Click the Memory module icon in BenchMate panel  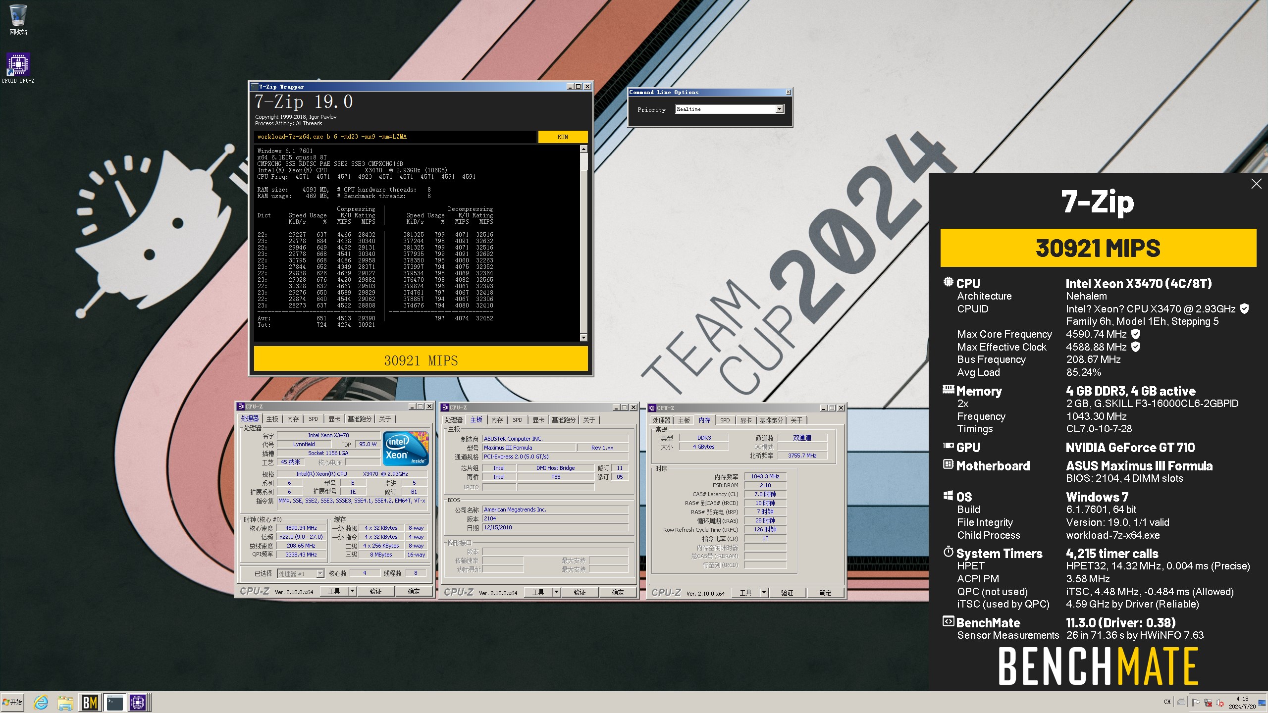tap(948, 390)
